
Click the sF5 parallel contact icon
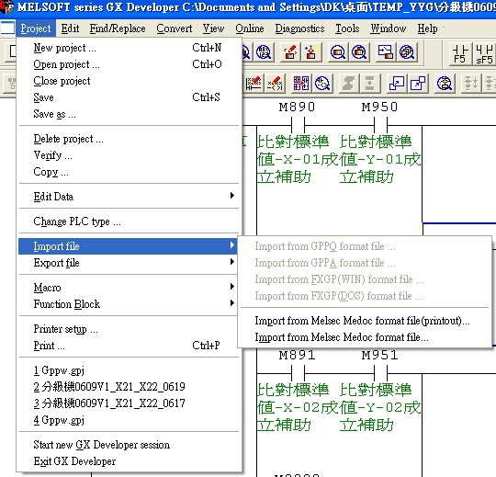point(484,53)
